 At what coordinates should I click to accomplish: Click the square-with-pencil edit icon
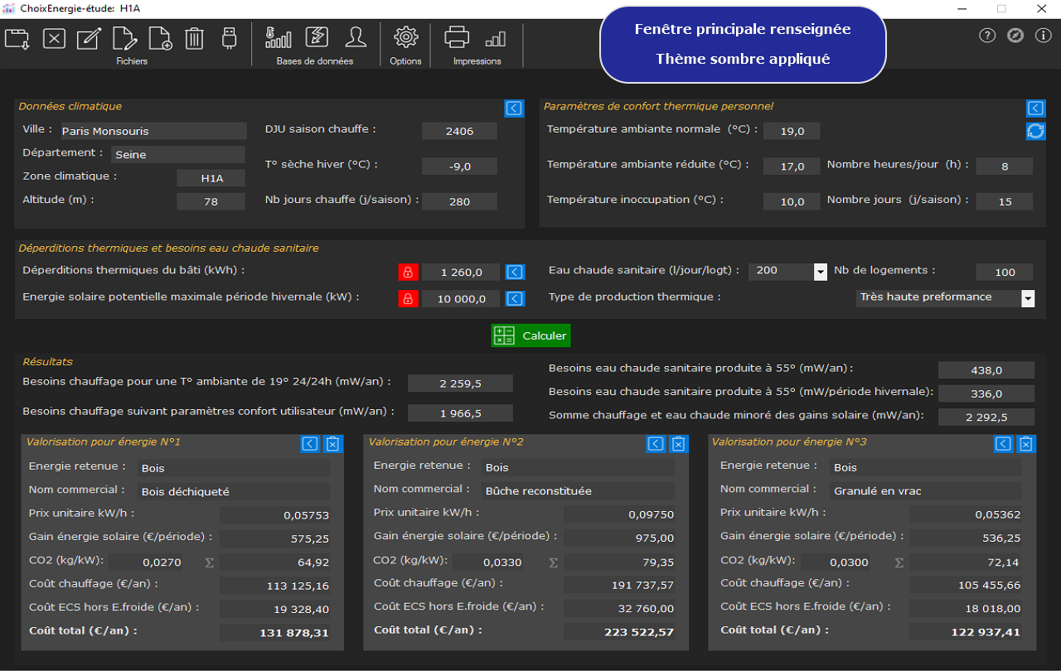pyautogui.click(x=89, y=39)
